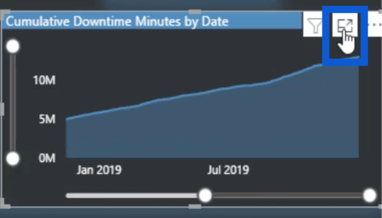Click the shaded area of the chart
382x218 pixels.
[x=212, y=129]
